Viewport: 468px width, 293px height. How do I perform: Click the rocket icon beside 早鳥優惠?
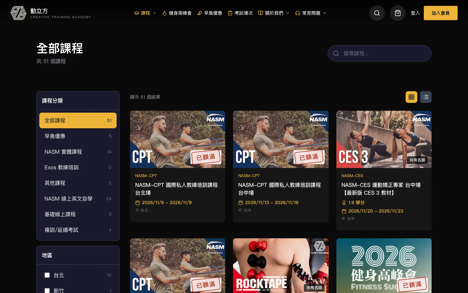200,13
